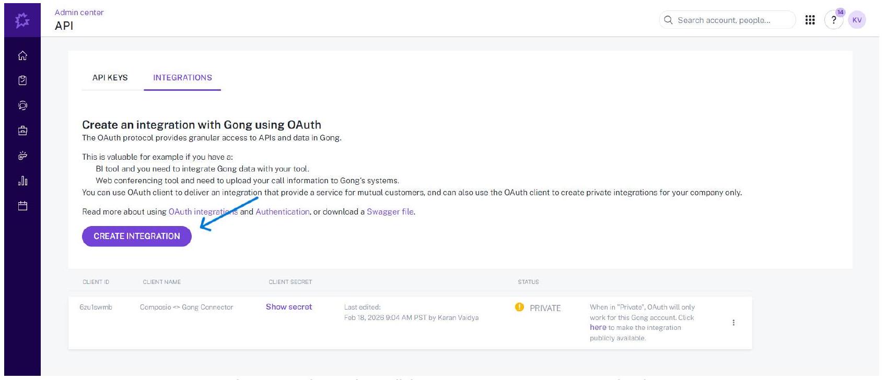
Task: Open the Home sidebar icon
Action: click(x=22, y=55)
